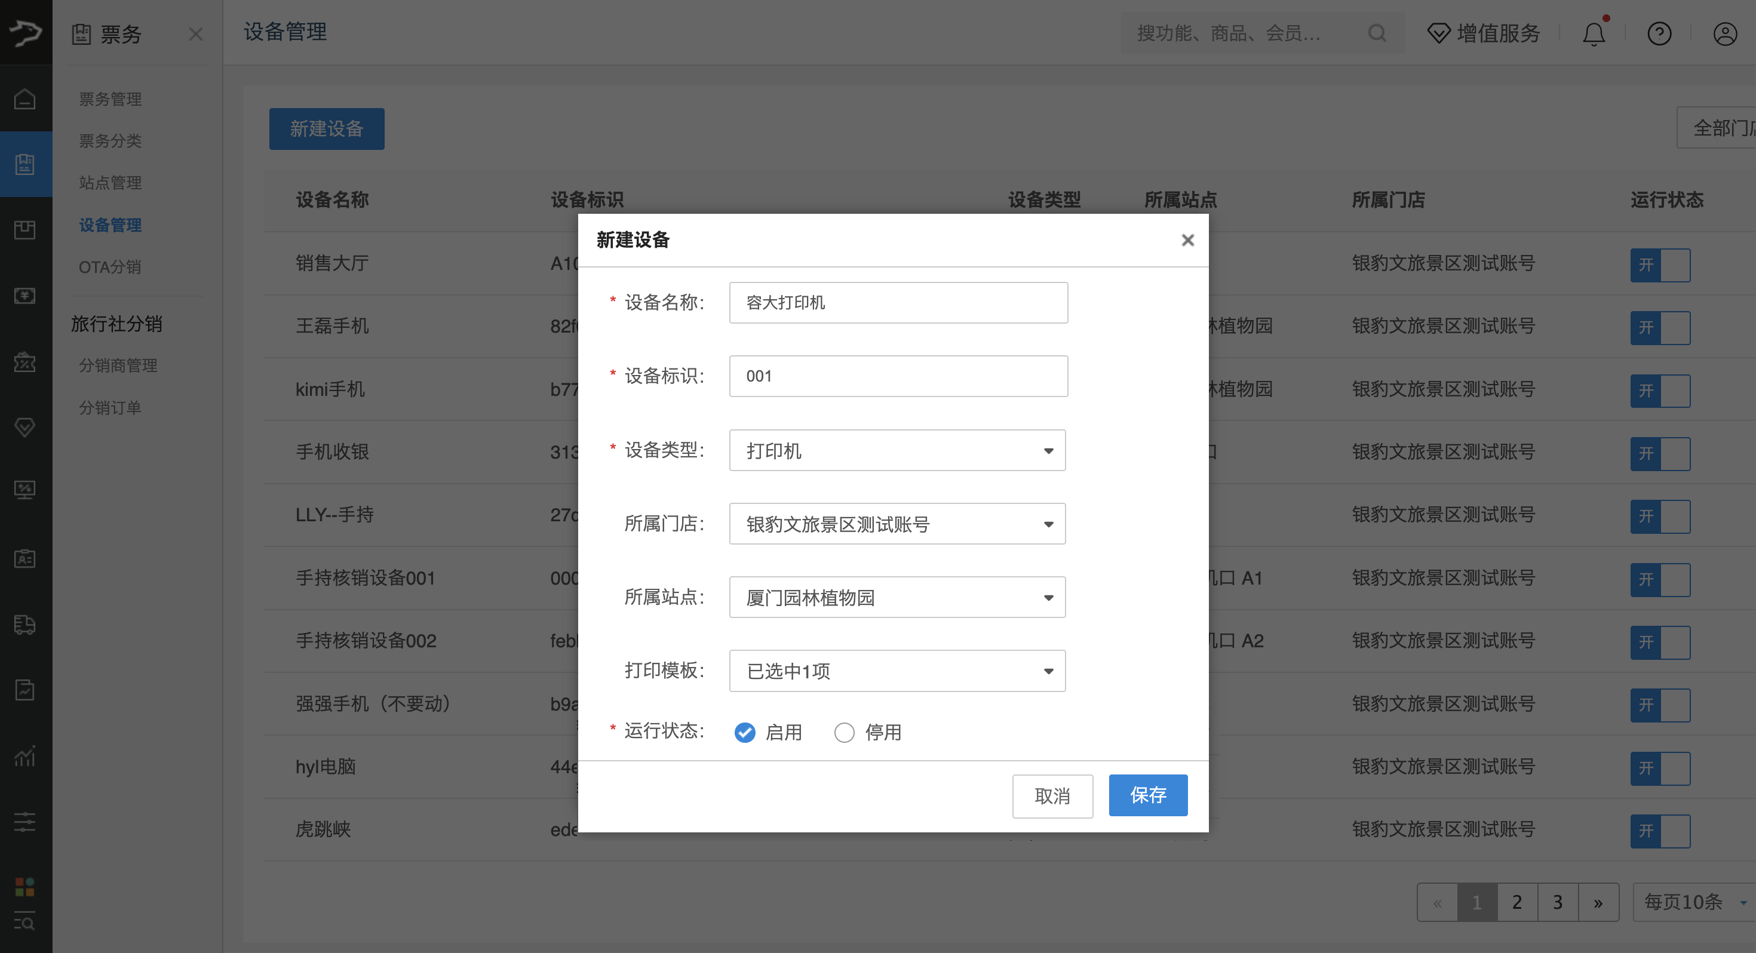The height and width of the screenshot is (953, 1756).
Task: Click the search magnifier icon in top bar
Action: [1376, 33]
